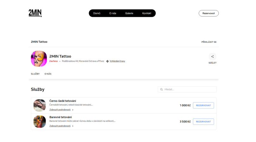This screenshot has width=256, height=142.
Task: Open the Barevné tetování thumbnail image
Action: (x=40, y=122)
